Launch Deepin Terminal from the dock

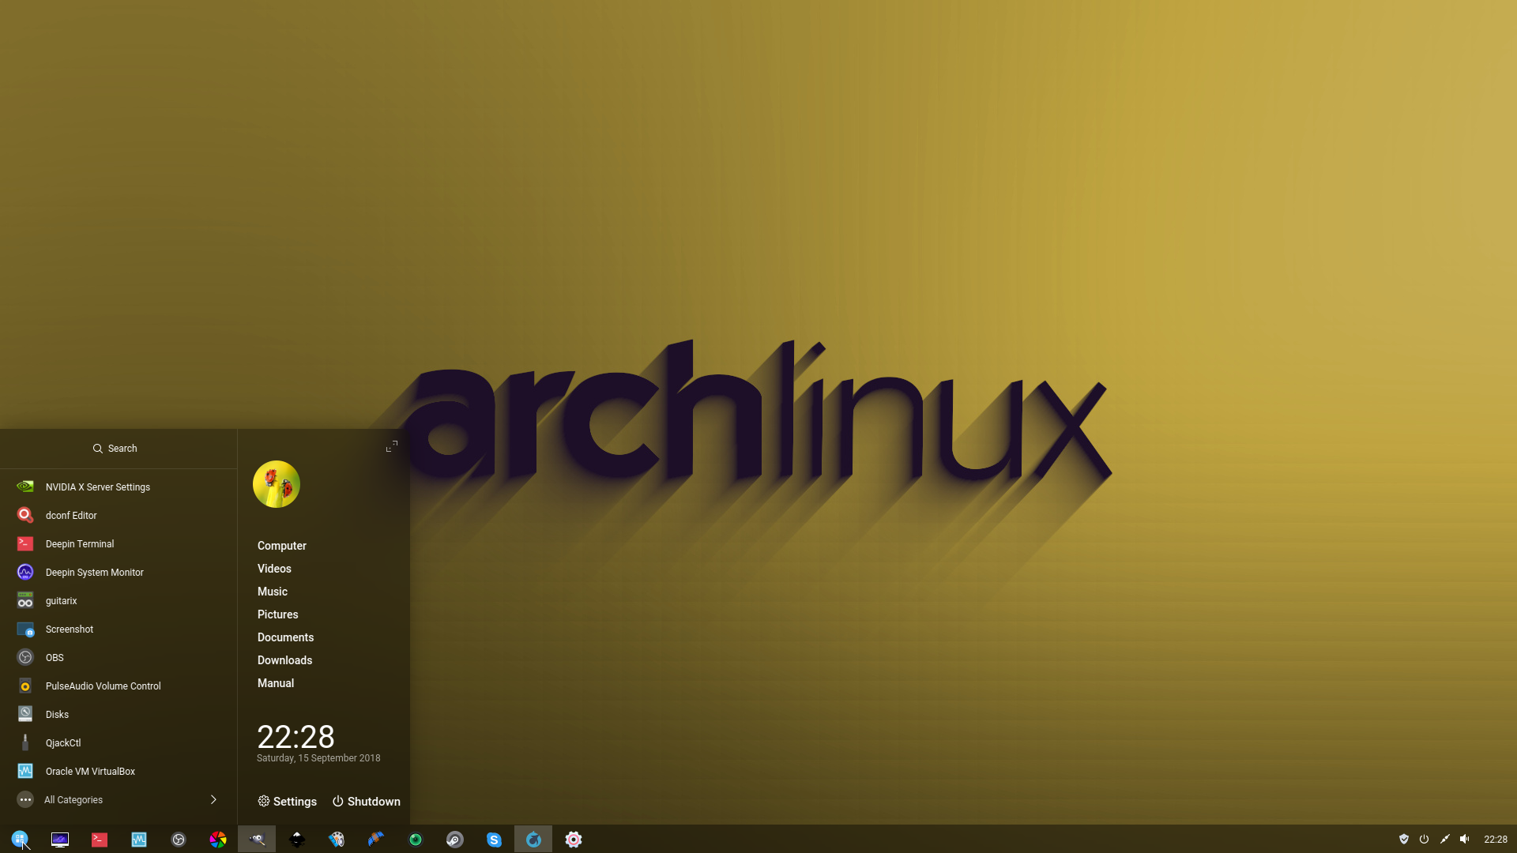pos(100,839)
